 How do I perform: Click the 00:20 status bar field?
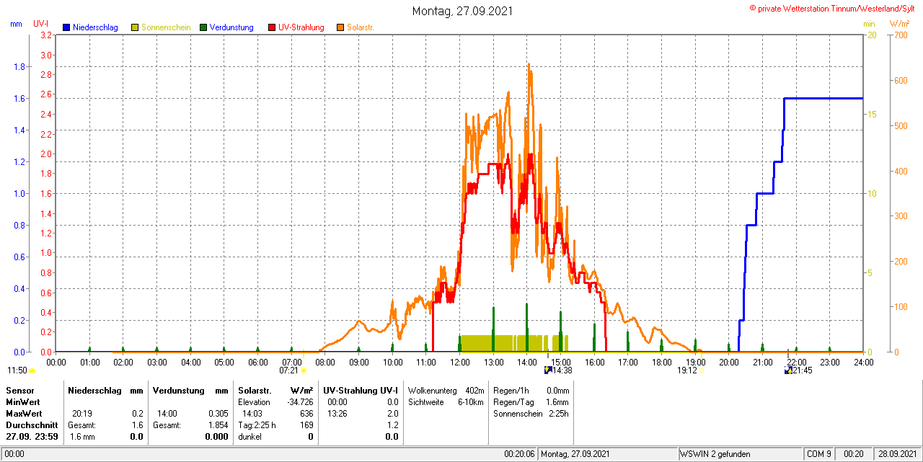tap(854, 454)
